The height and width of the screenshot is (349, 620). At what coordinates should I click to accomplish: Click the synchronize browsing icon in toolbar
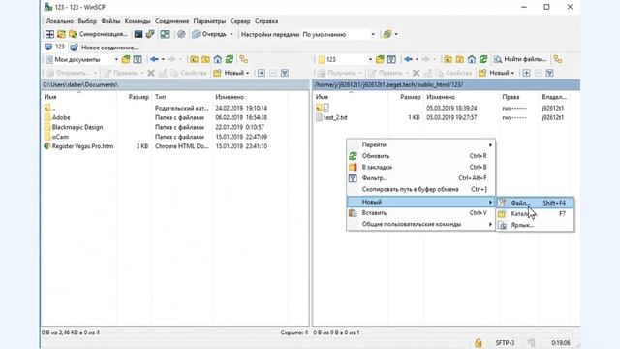pyautogui.click(x=165, y=35)
